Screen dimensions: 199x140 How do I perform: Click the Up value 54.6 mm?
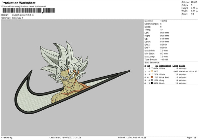[165, 39]
